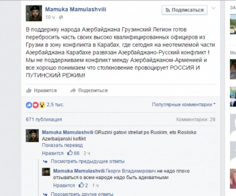Like the reply to Георги Владимирович

click(x=64, y=185)
